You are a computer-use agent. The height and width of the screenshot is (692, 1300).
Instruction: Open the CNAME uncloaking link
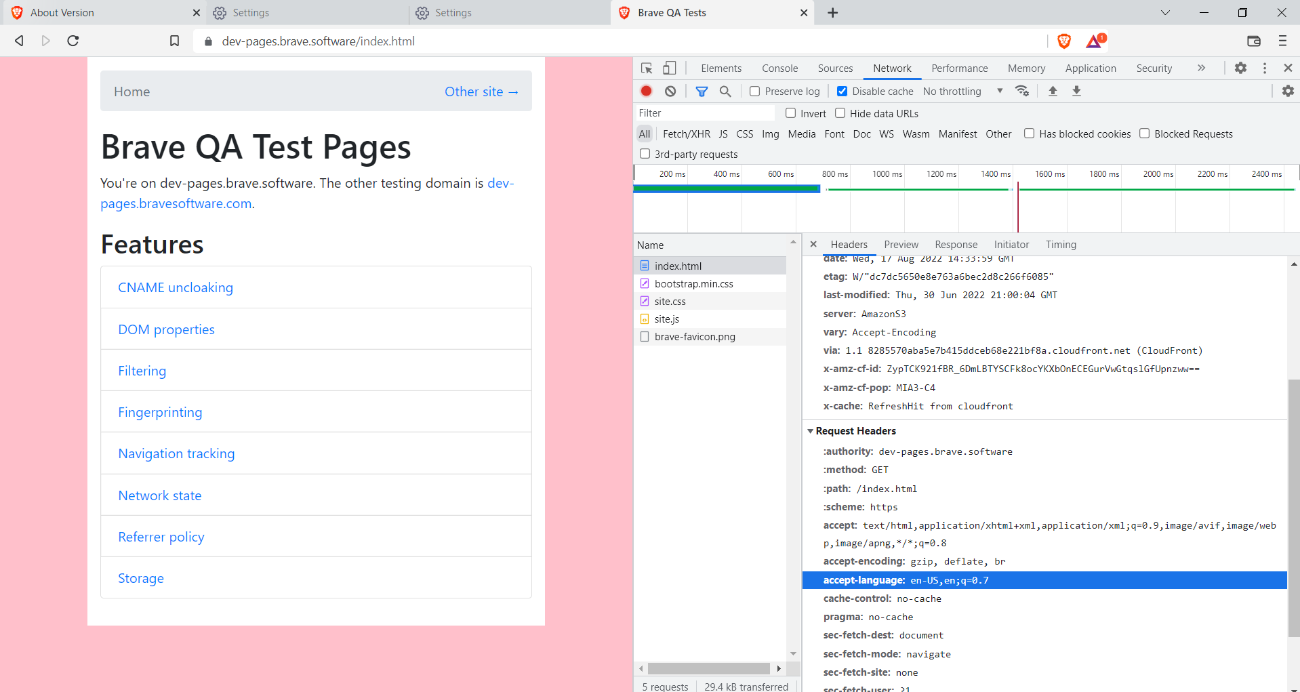(x=176, y=287)
